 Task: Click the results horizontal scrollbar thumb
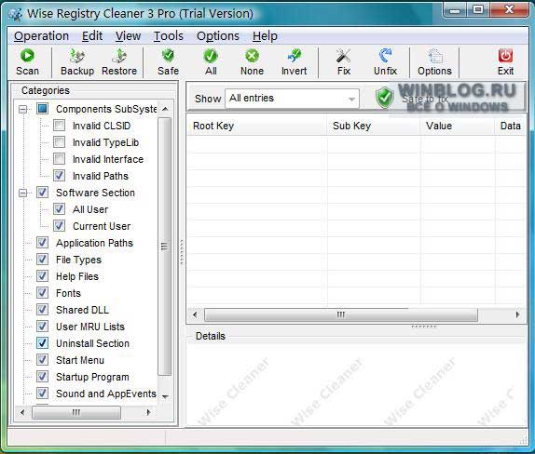click(x=341, y=314)
